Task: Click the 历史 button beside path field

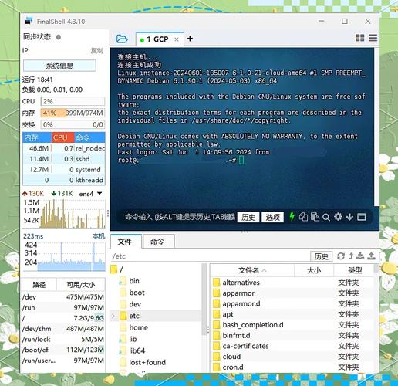Action: (321, 256)
